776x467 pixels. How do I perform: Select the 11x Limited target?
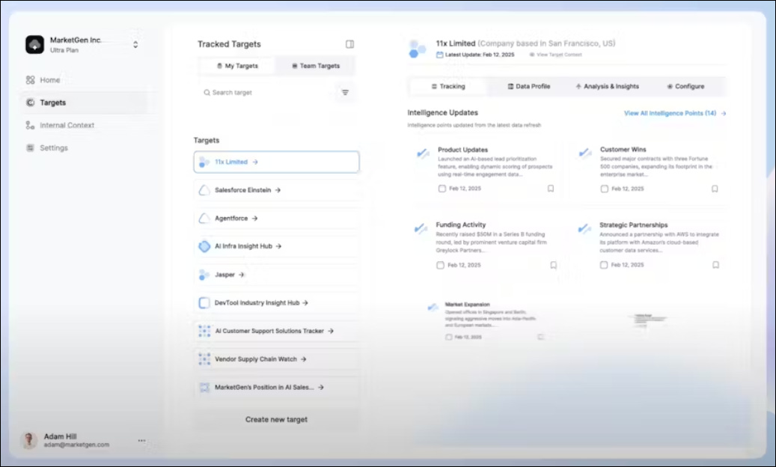coord(276,162)
